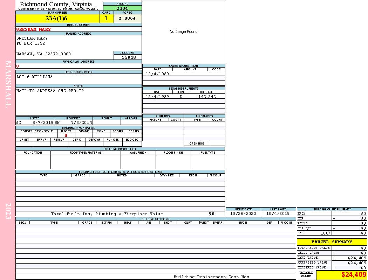Select the Acres value 2.0064

pos(127,19)
